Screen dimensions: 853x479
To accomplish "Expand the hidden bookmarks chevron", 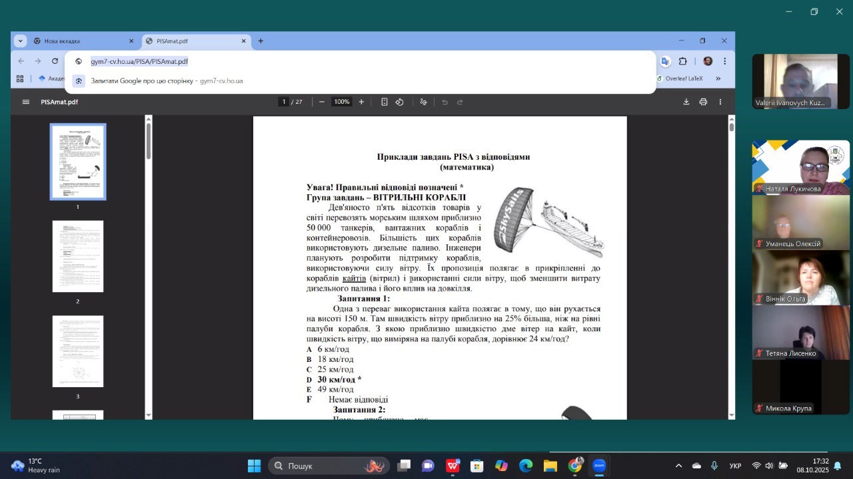I will pos(718,79).
